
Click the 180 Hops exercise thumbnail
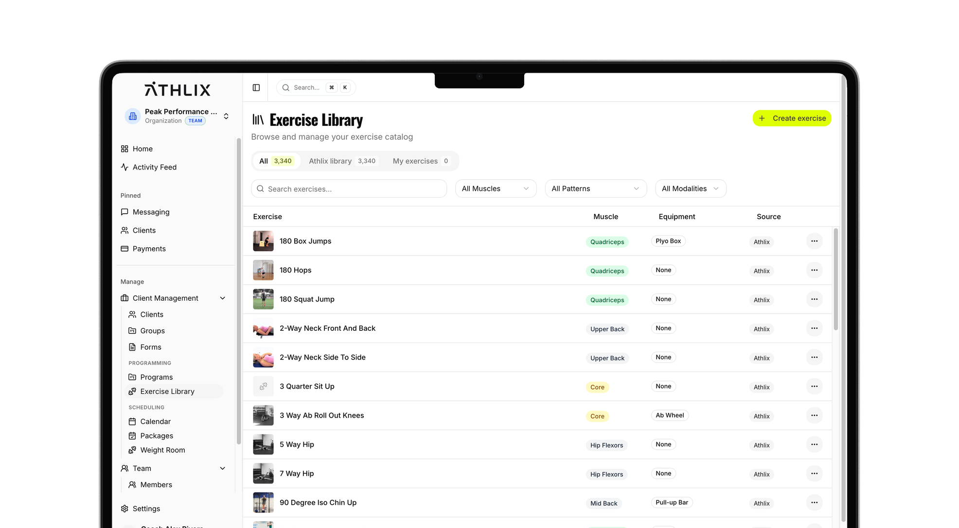pyautogui.click(x=263, y=270)
